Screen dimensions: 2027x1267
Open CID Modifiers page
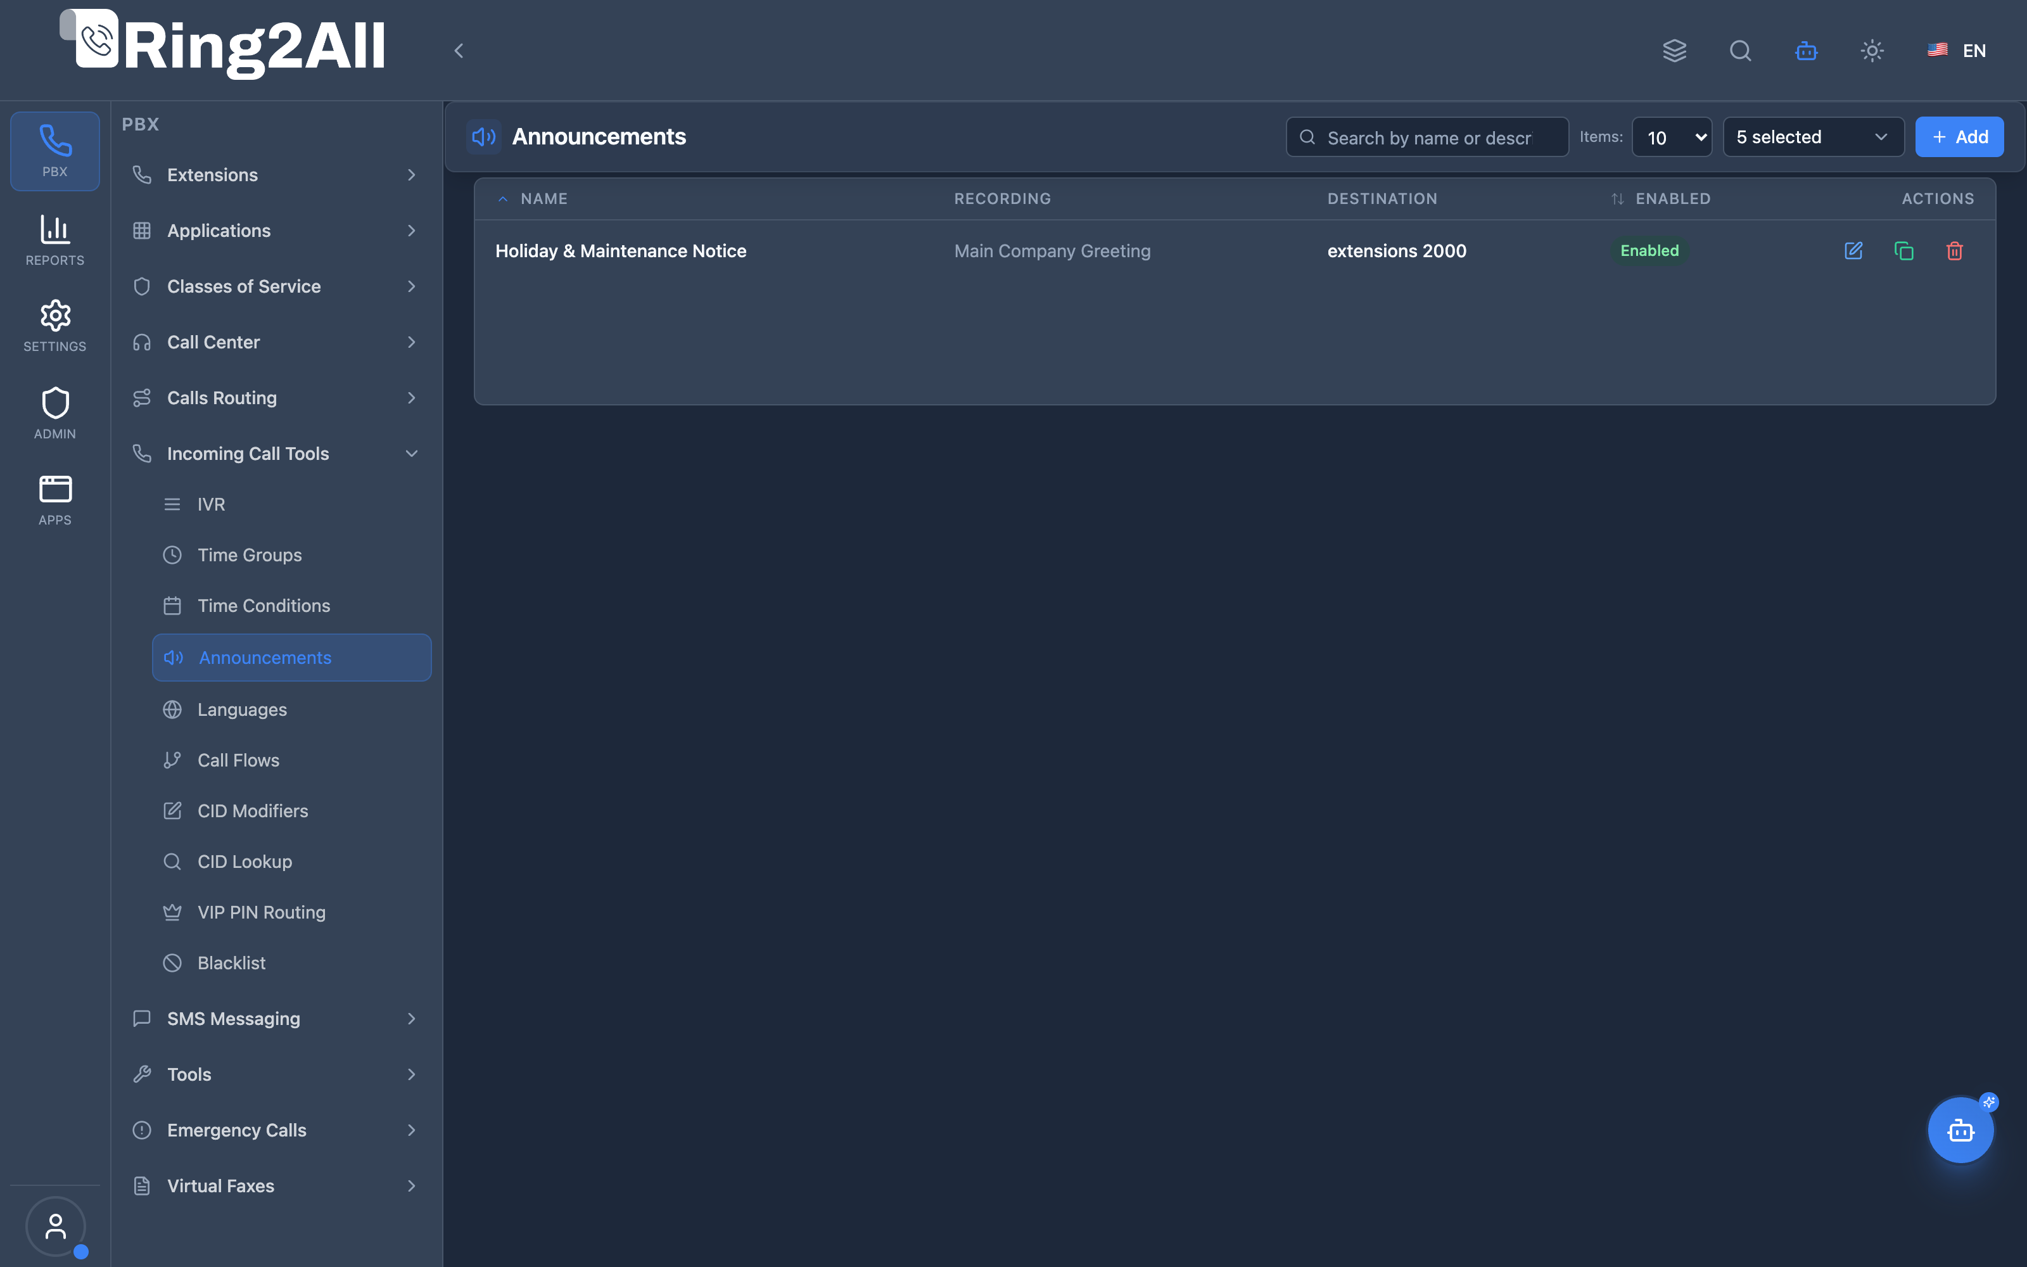click(x=291, y=810)
